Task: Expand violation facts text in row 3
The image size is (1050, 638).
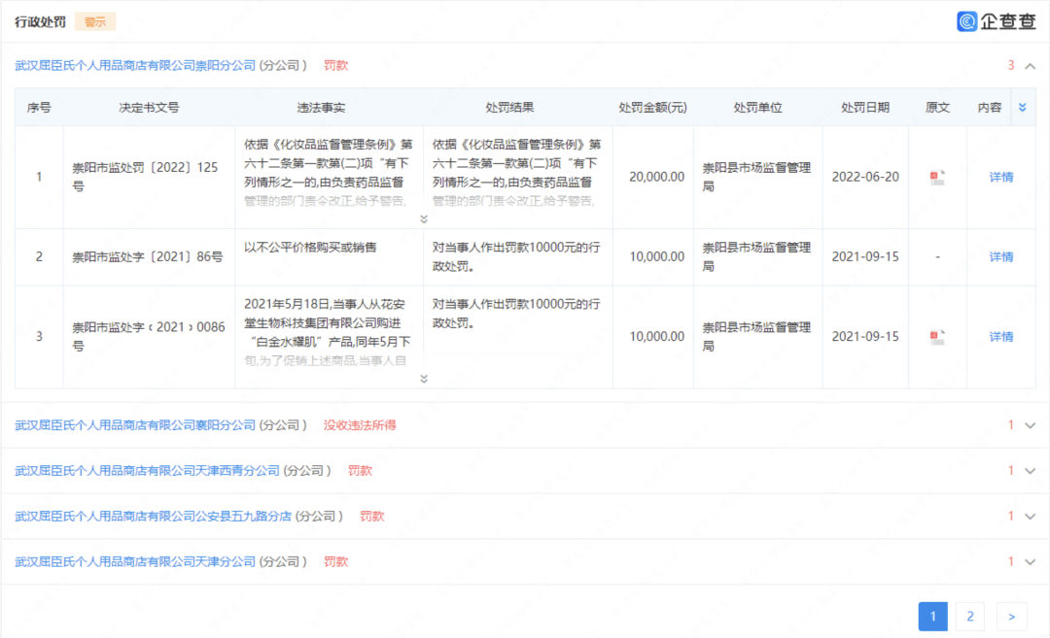Action: [424, 379]
